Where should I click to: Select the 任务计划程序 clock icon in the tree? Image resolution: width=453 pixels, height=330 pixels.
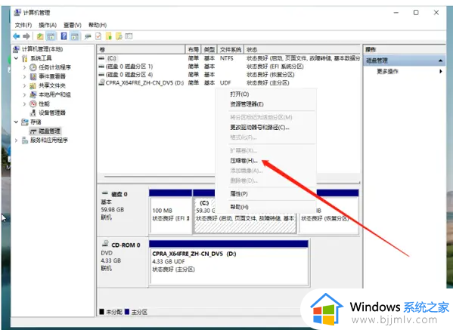point(33,67)
